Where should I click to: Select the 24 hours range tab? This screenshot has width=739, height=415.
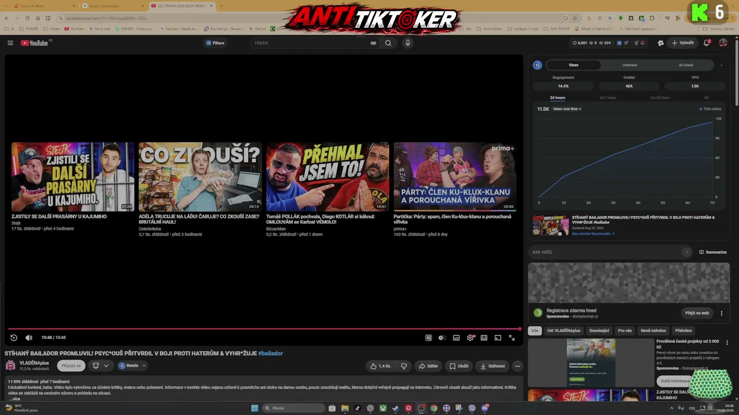tap(558, 98)
